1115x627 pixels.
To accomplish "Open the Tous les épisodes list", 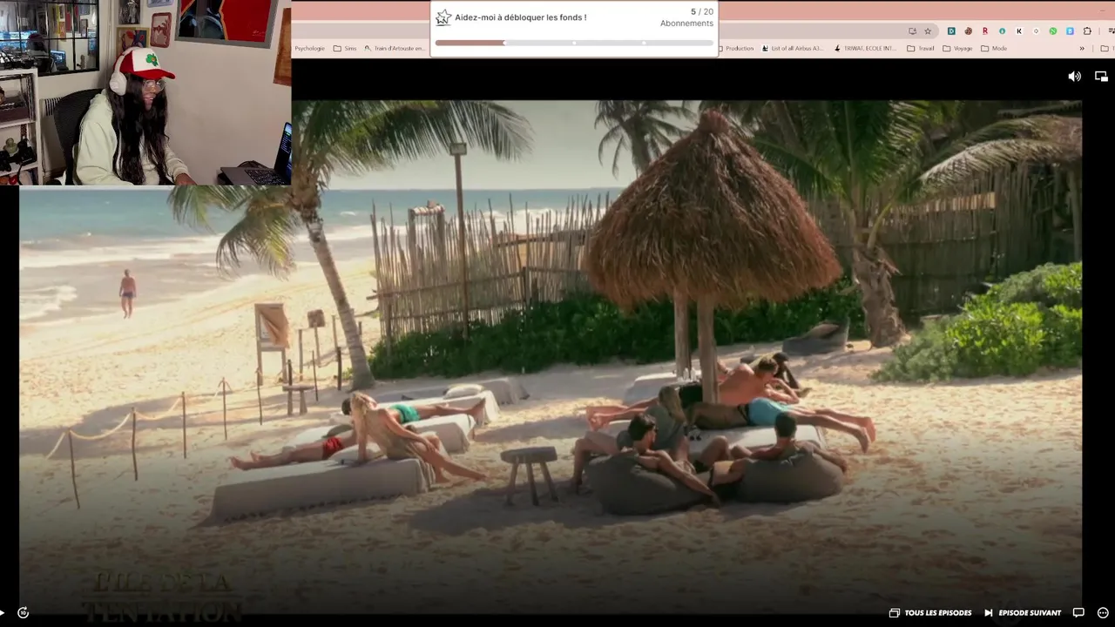I will click(929, 612).
